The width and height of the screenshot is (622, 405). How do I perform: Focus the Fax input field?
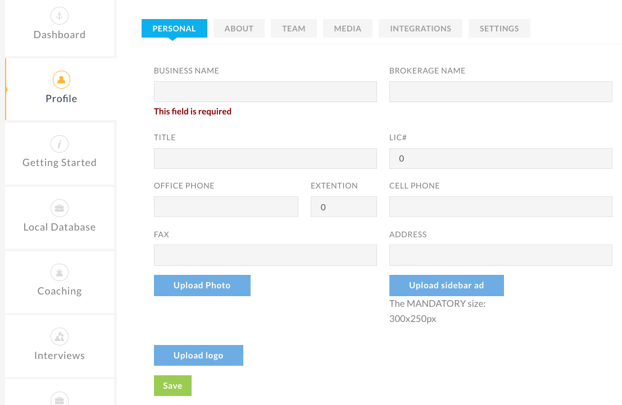coord(265,255)
